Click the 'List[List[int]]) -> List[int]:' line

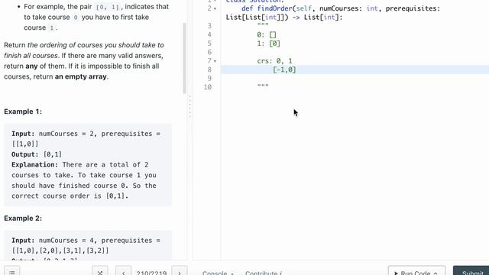[284, 17]
